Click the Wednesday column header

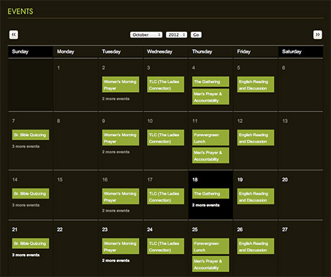point(165,52)
